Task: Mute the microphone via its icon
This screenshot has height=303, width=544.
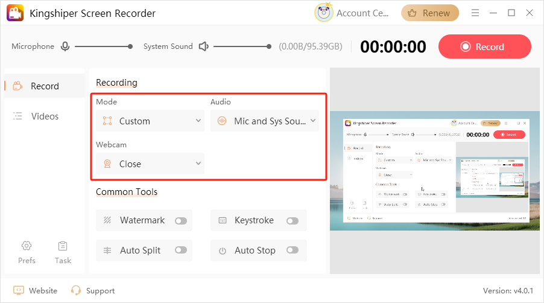Action: [x=65, y=46]
